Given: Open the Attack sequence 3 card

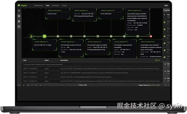Looking at the screenshot, I should (x=71, y=48).
